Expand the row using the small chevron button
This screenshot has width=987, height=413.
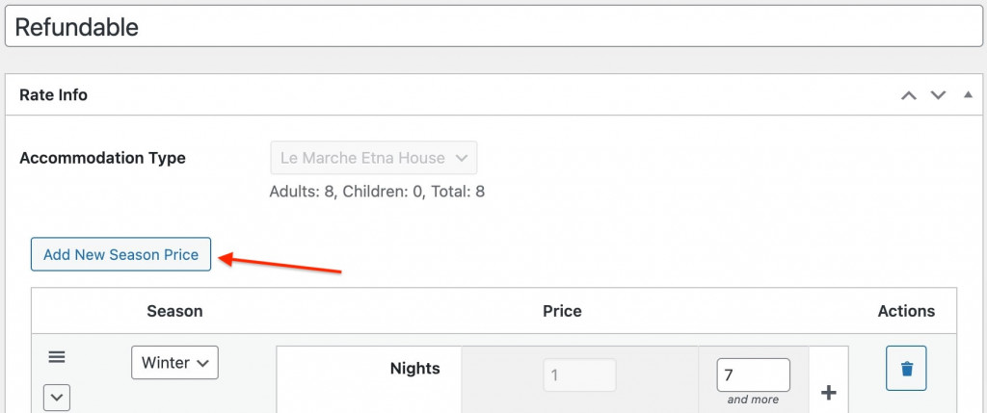click(x=57, y=397)
